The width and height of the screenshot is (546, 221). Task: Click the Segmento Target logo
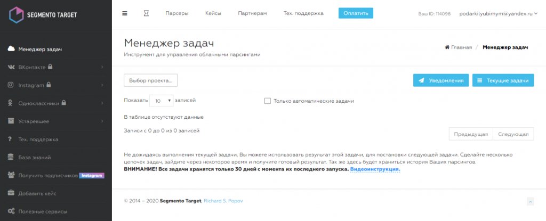pos(43,15)
